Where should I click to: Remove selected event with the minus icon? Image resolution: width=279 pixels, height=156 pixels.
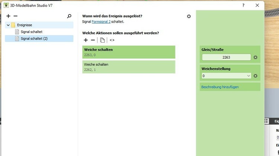tap(16, 16)
